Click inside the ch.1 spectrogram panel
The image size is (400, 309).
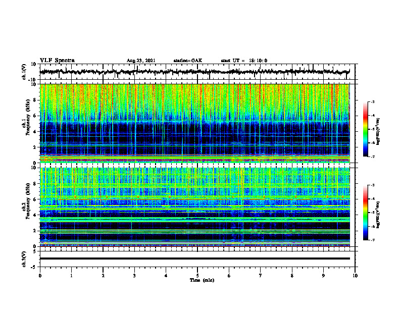coord(195,123)
